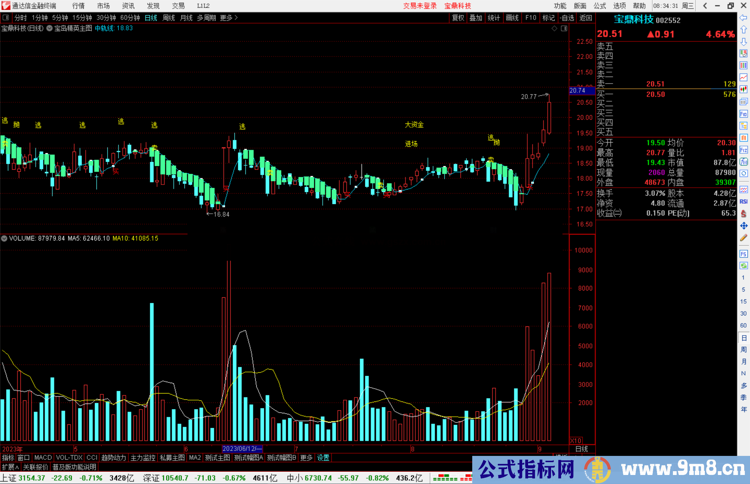Toggle the VOLUME indicator round button
This screenshot has width=750, height=484.
pyautogui.click(x=4, y=238)
